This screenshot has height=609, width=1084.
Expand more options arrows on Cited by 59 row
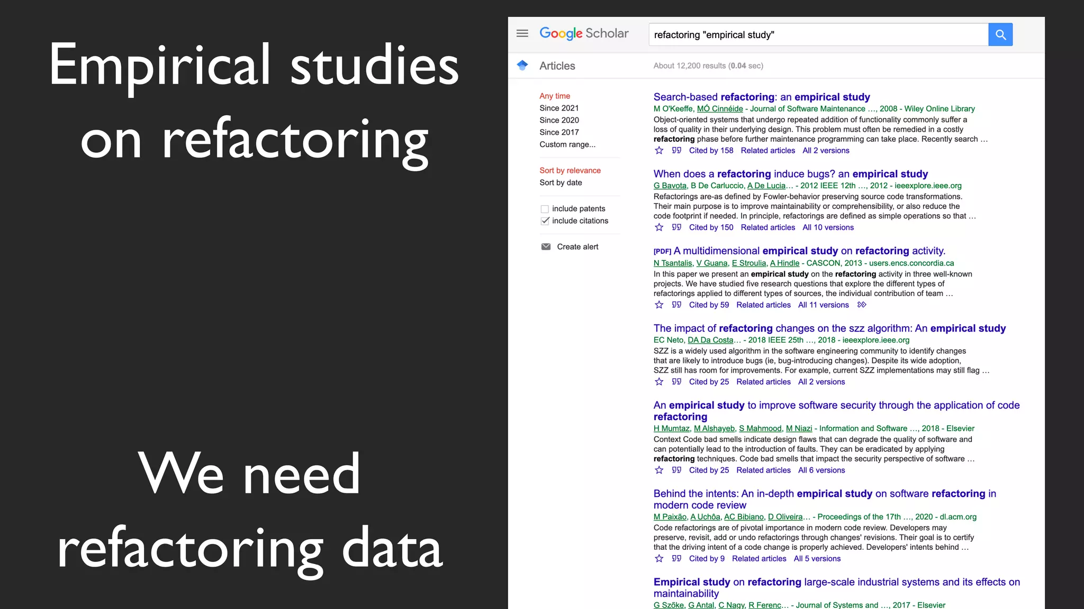(862, 305)
